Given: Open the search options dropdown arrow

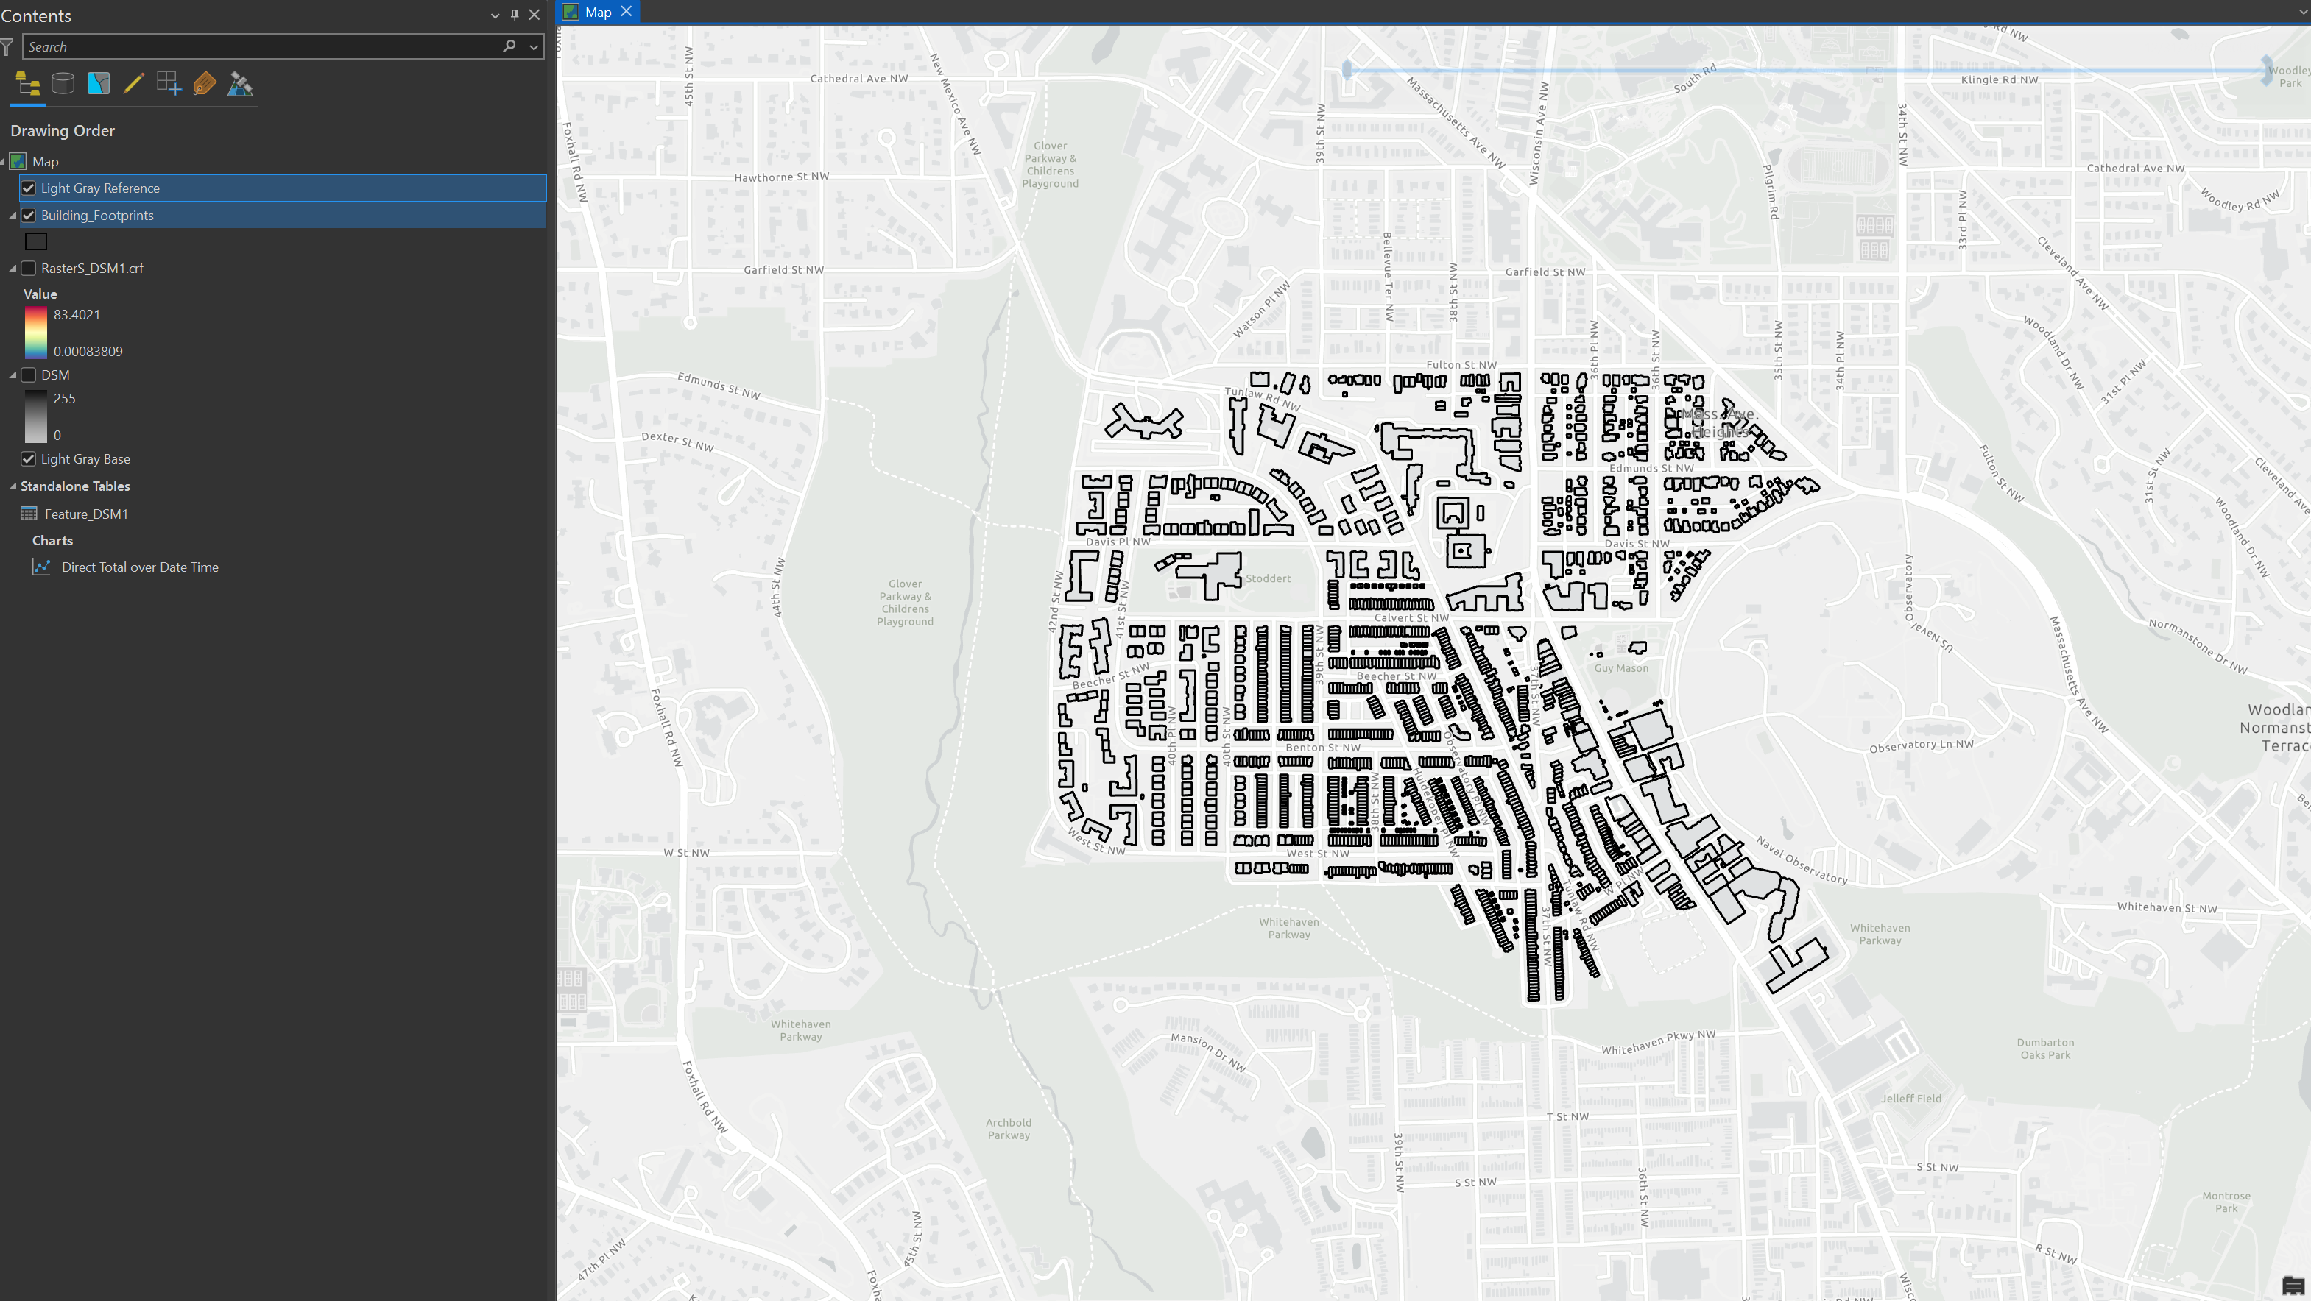Looking at the screenshot, I should [x=533, y=46].
